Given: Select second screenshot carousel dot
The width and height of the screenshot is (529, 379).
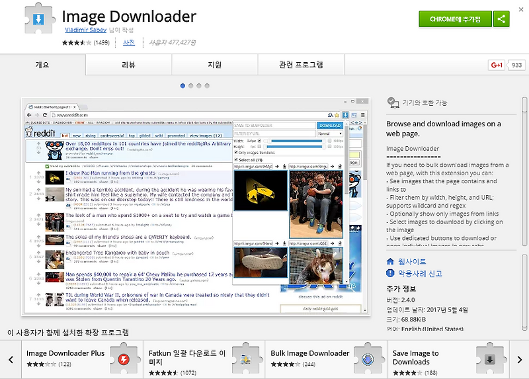Looking at the screenshot, I should click(x=190, y=86).
